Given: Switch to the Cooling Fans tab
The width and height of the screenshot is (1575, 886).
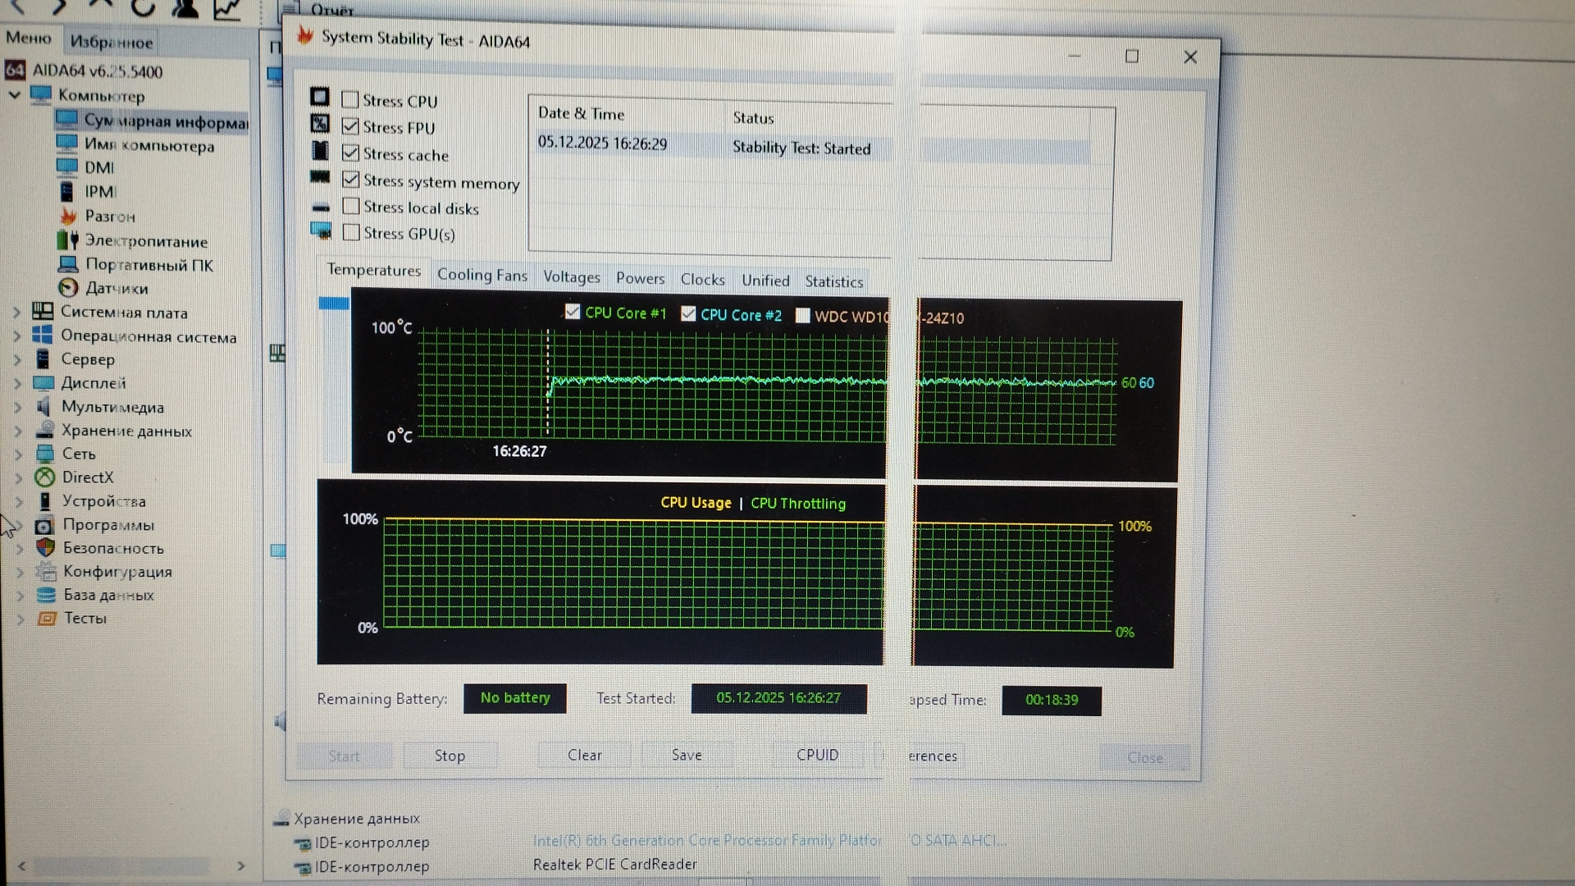Looking at the screenshot, I should click(482, 275).
